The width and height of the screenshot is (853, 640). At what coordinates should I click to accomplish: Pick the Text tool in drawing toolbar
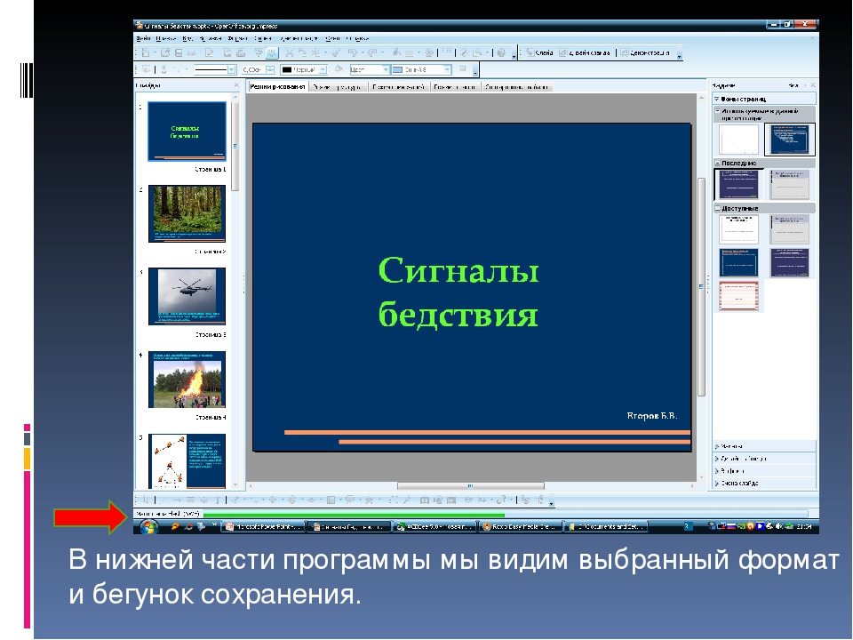pyautogui.click(x=218, y=500)
